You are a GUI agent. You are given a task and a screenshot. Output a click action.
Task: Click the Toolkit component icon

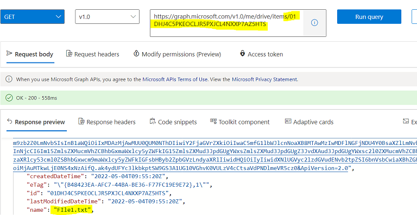(213, 121)
